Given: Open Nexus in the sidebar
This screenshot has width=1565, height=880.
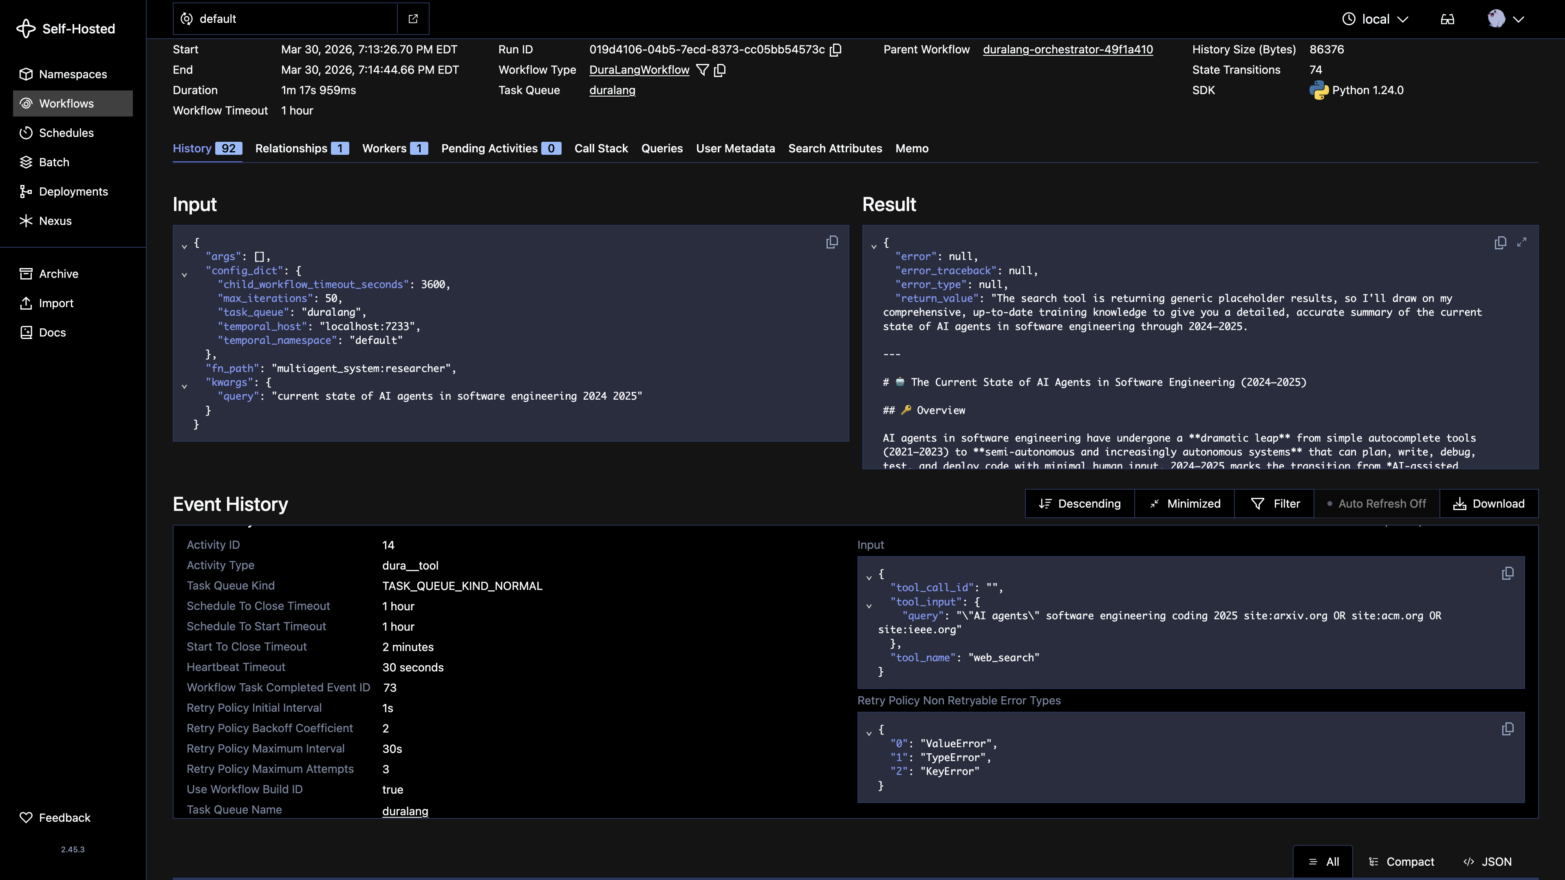Looking at the screenshot, I should tap(73, 220).
